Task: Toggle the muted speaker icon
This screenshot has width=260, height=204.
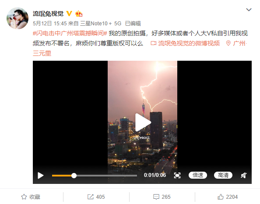Action: point(243,175)
